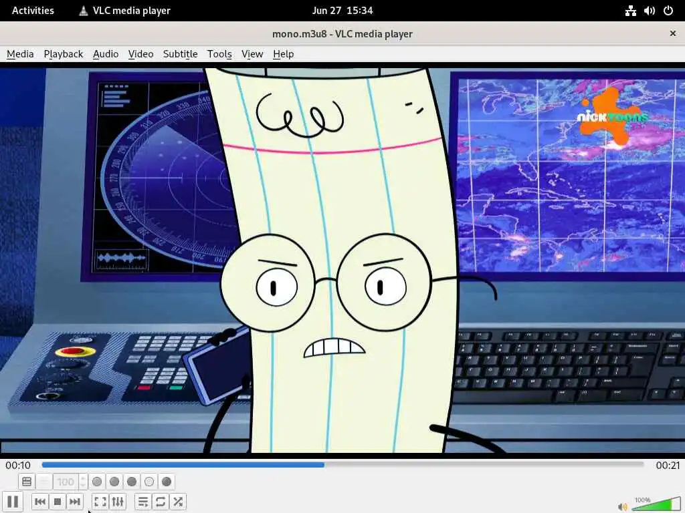This screenshot has width=685, height=513.
Task: Toggle random shuffle playback
Action: click(178, 501)
